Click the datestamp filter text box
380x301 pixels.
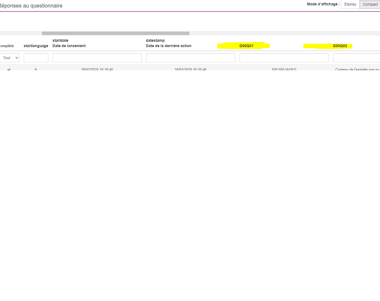click(x=190, y=58)
